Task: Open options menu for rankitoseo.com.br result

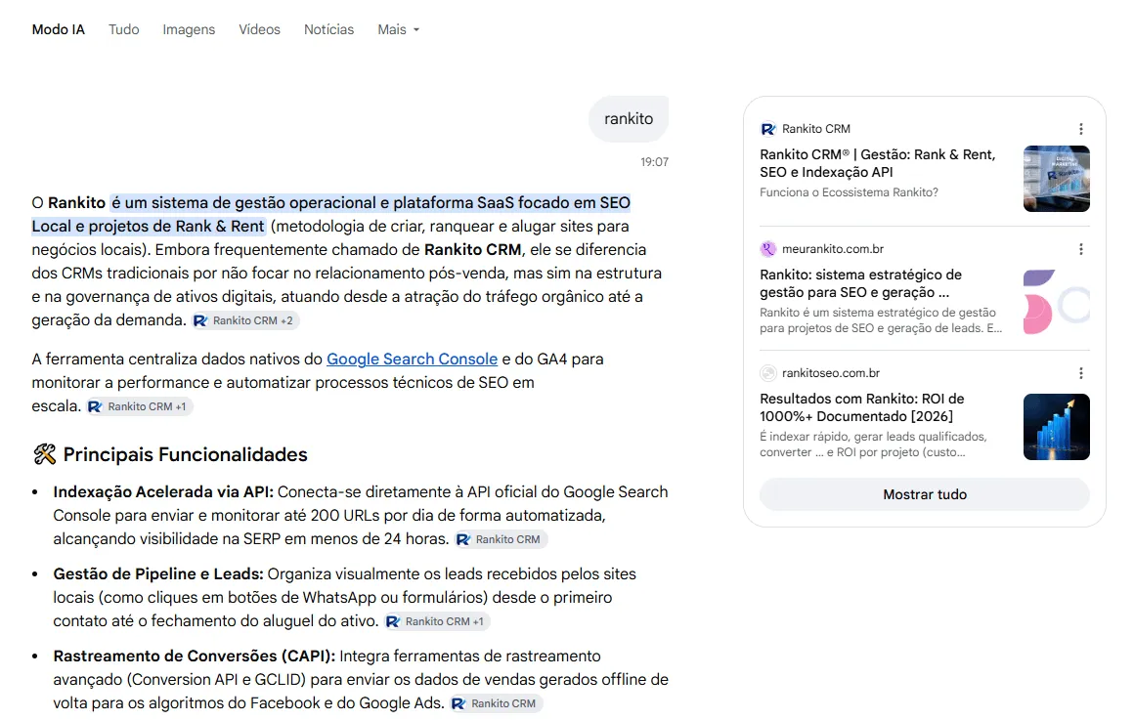Action: coord(1081,373)
